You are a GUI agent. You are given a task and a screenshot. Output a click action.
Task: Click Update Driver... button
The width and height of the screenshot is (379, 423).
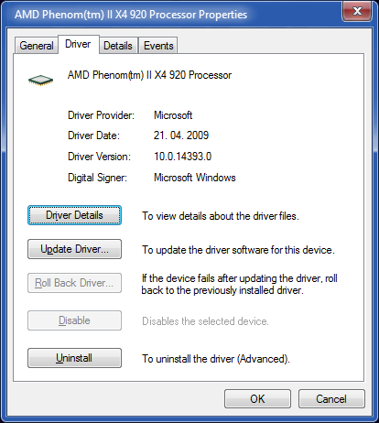point(74,249)
